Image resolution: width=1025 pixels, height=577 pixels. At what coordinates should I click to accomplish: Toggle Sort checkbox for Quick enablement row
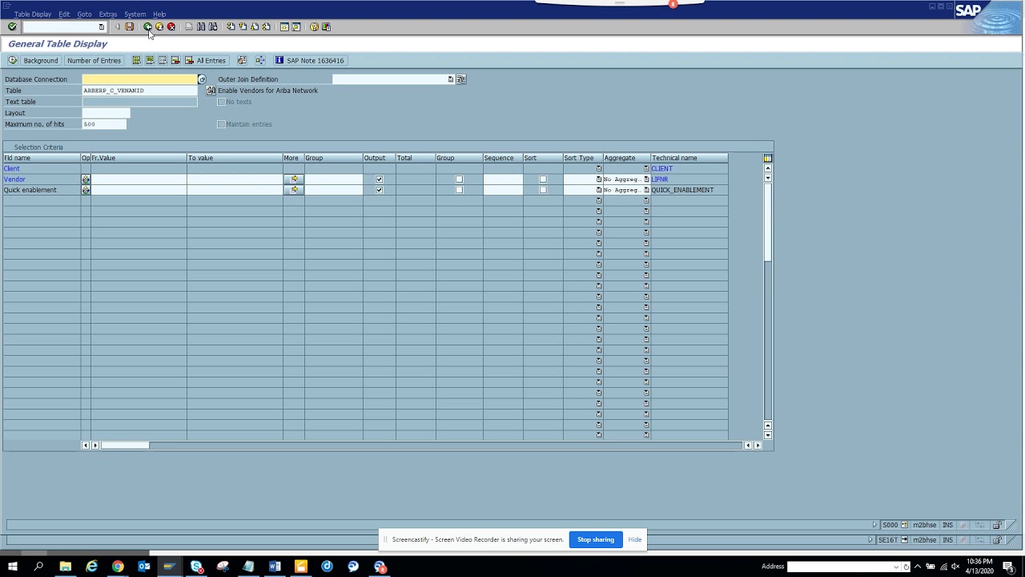pos(543,190)
